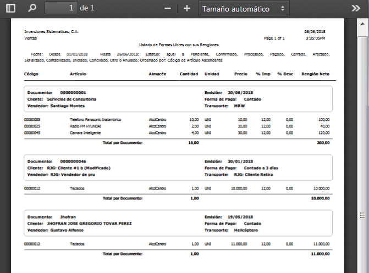369x273 pixels.
Task: Click the vertical scrollbar thumb
Action: pos(362,215)
